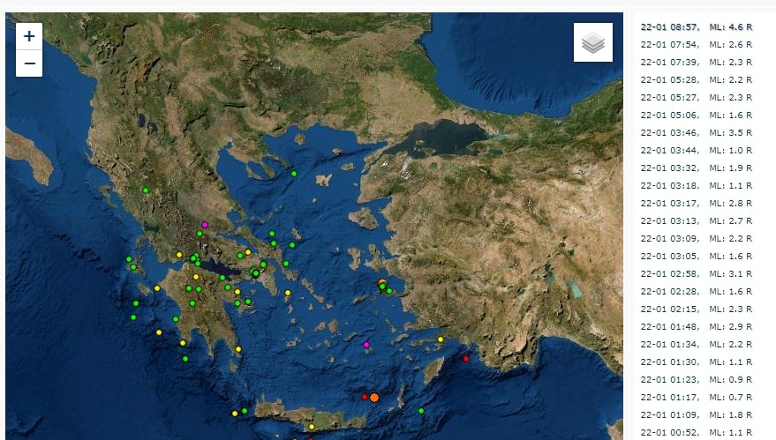The height and width of the screenshot is (440, 776).
Task: Select the 22-01 02:15 ML: 2.3 R entry
Action: click(x=697, y=309)
